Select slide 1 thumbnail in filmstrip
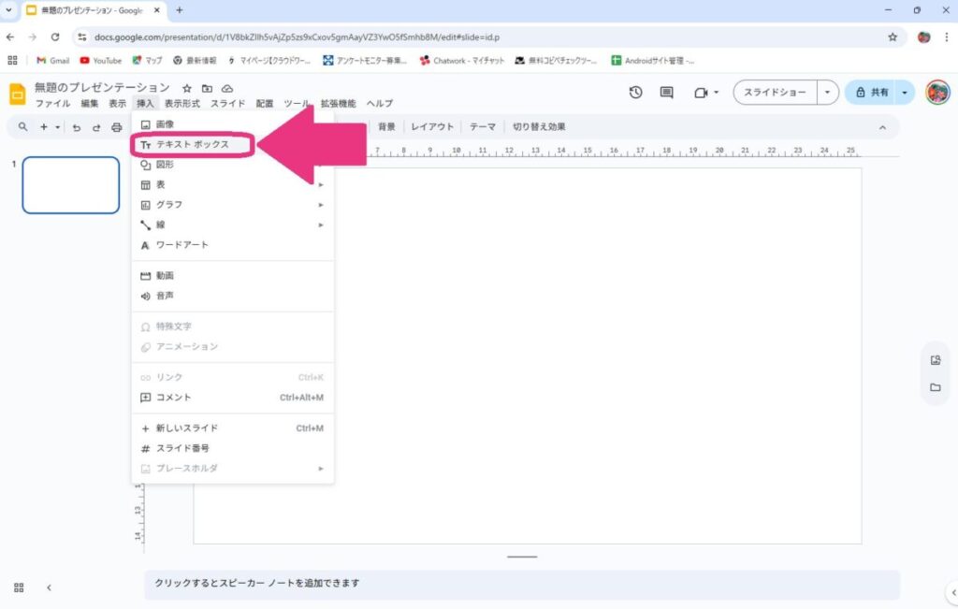The width and height of the screenshot is (958, 609). pos(71,185)
